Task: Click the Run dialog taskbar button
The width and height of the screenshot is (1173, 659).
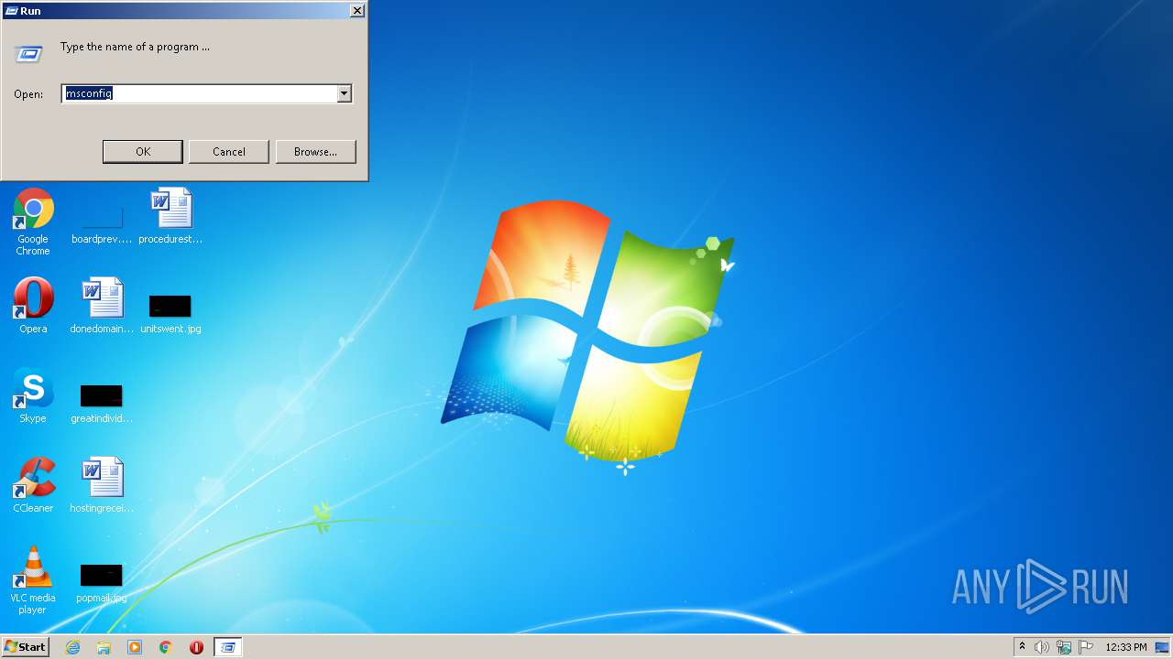Action: 228,647
